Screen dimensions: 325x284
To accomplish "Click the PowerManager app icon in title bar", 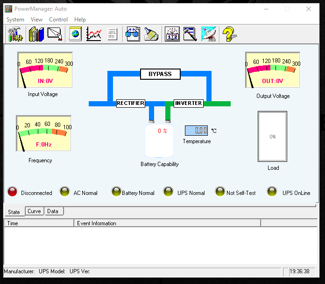I will [x=8, y=9].
